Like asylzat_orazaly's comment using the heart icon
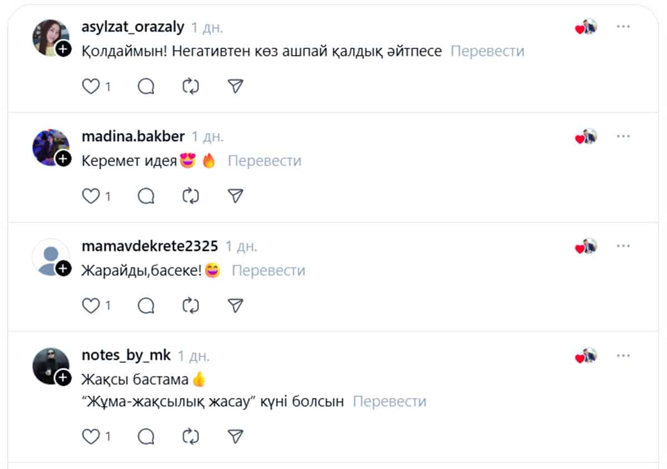 pyautogui.click(x=91, y=86)
